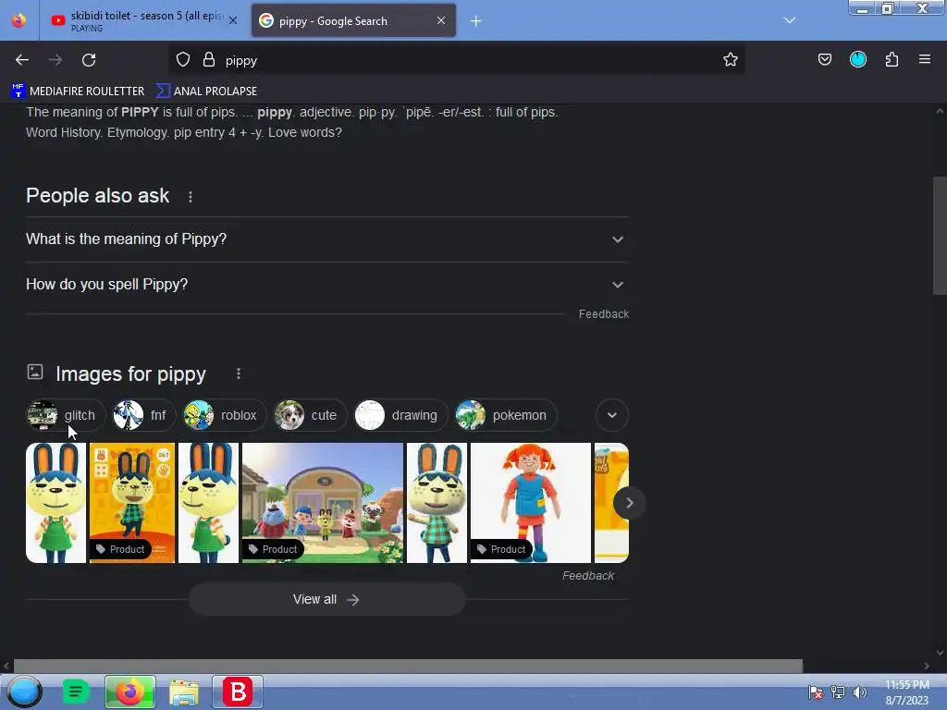Open the Pocket save icon

[x=824, y=60]
